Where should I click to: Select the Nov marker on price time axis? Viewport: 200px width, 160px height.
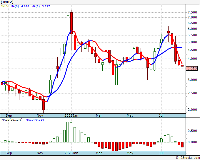40,115
